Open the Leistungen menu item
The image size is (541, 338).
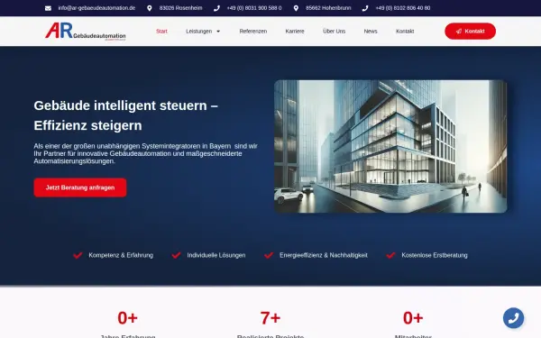click(199, 32)
